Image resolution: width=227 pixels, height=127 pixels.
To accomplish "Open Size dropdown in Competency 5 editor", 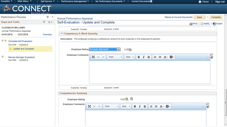I will [130, 57].
